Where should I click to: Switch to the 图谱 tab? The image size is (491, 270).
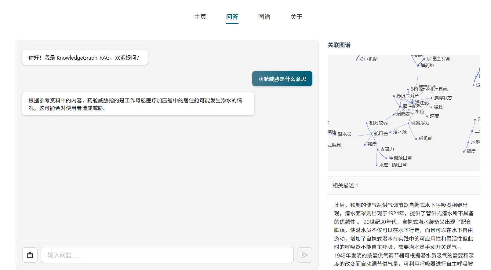point(264,17)
